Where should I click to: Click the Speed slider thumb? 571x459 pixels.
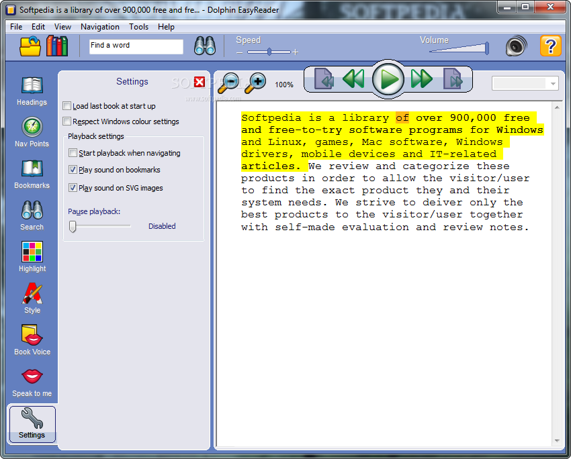pos(269,52)
